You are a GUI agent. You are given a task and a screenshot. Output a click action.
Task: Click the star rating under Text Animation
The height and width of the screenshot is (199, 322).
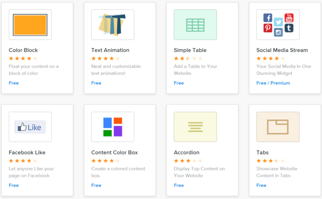click(105, 58)
